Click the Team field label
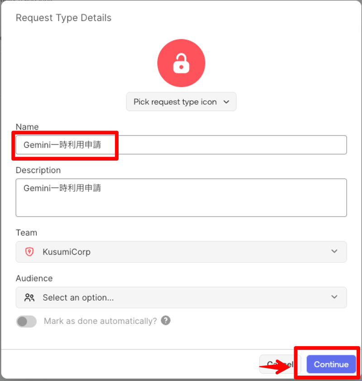 click(x=26, y=232)
